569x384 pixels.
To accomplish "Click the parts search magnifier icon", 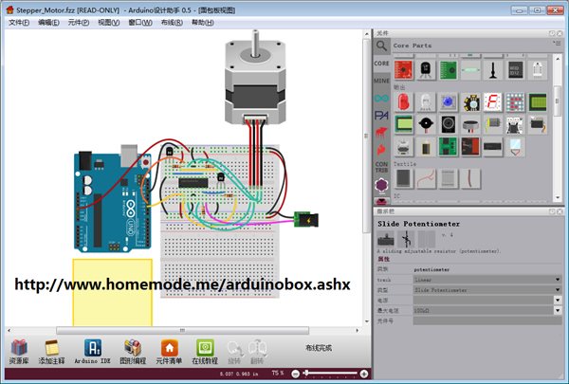I will [x=381, y=46].
